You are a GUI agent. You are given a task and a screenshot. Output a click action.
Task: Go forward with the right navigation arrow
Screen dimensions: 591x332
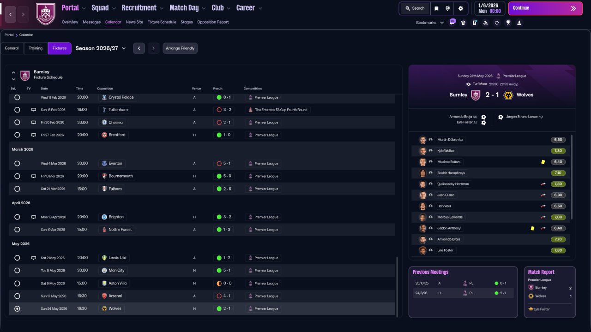point(24,14)
